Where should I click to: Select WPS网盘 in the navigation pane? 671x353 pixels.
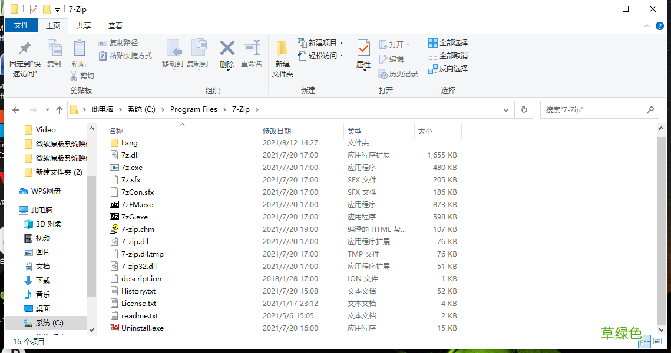[46, 191]
